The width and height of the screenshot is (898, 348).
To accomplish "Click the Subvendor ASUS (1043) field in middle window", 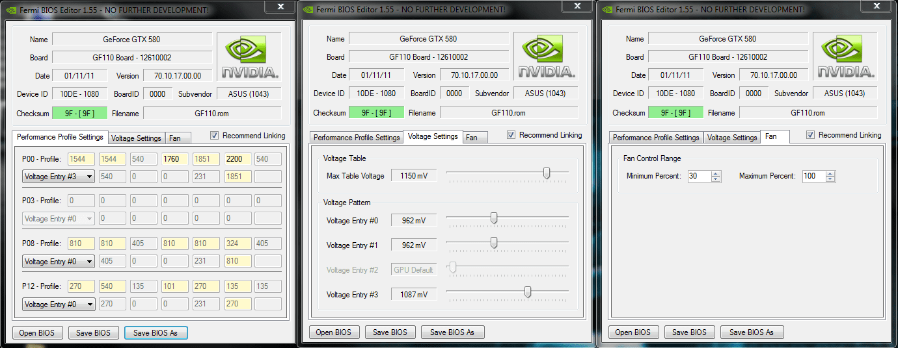I will [546, 93].
